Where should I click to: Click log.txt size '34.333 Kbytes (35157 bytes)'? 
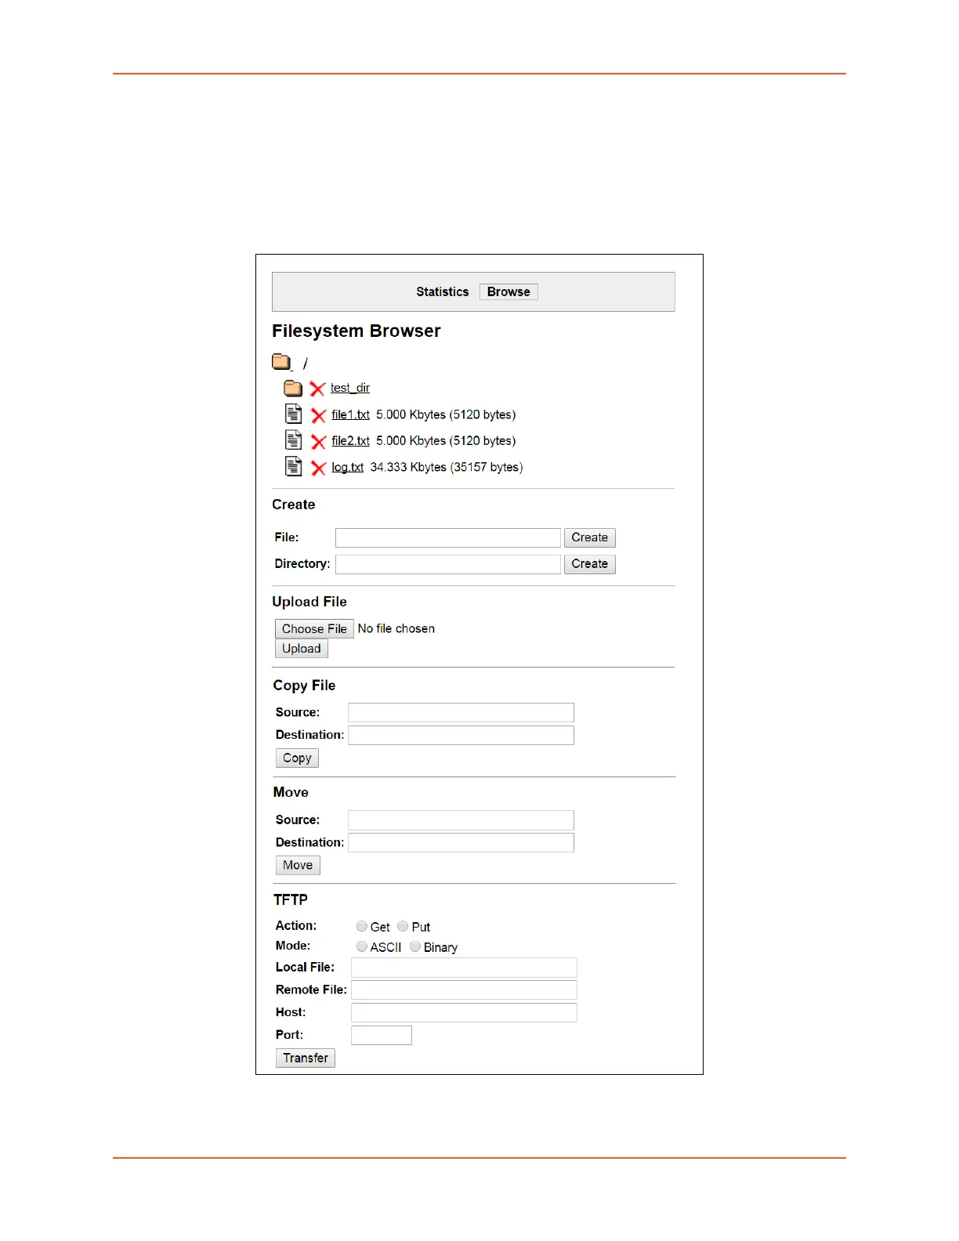pyautogui.click(x=447, y=467)
